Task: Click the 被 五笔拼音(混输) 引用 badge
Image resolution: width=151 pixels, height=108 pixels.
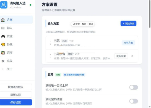Action: [x=74, y=75]
